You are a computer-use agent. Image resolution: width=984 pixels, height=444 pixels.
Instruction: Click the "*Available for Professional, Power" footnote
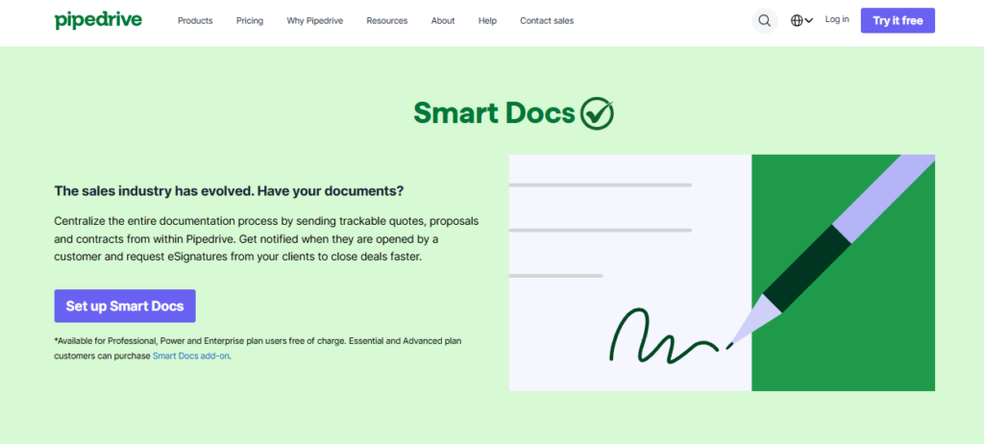258,348
